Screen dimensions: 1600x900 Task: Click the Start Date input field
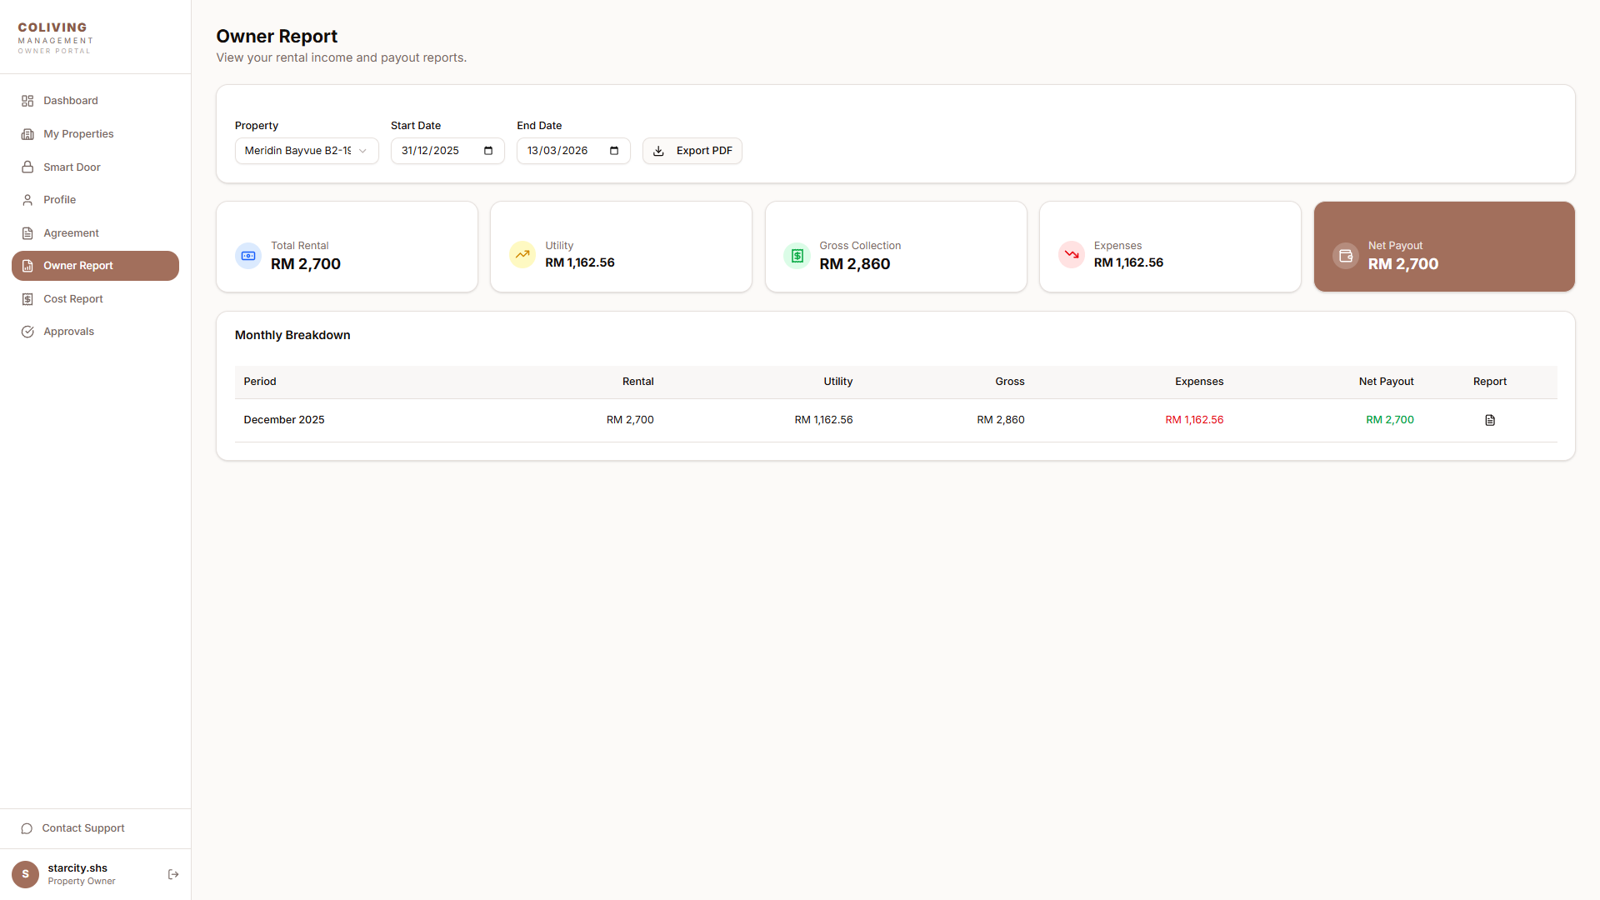tap(433, 151)
